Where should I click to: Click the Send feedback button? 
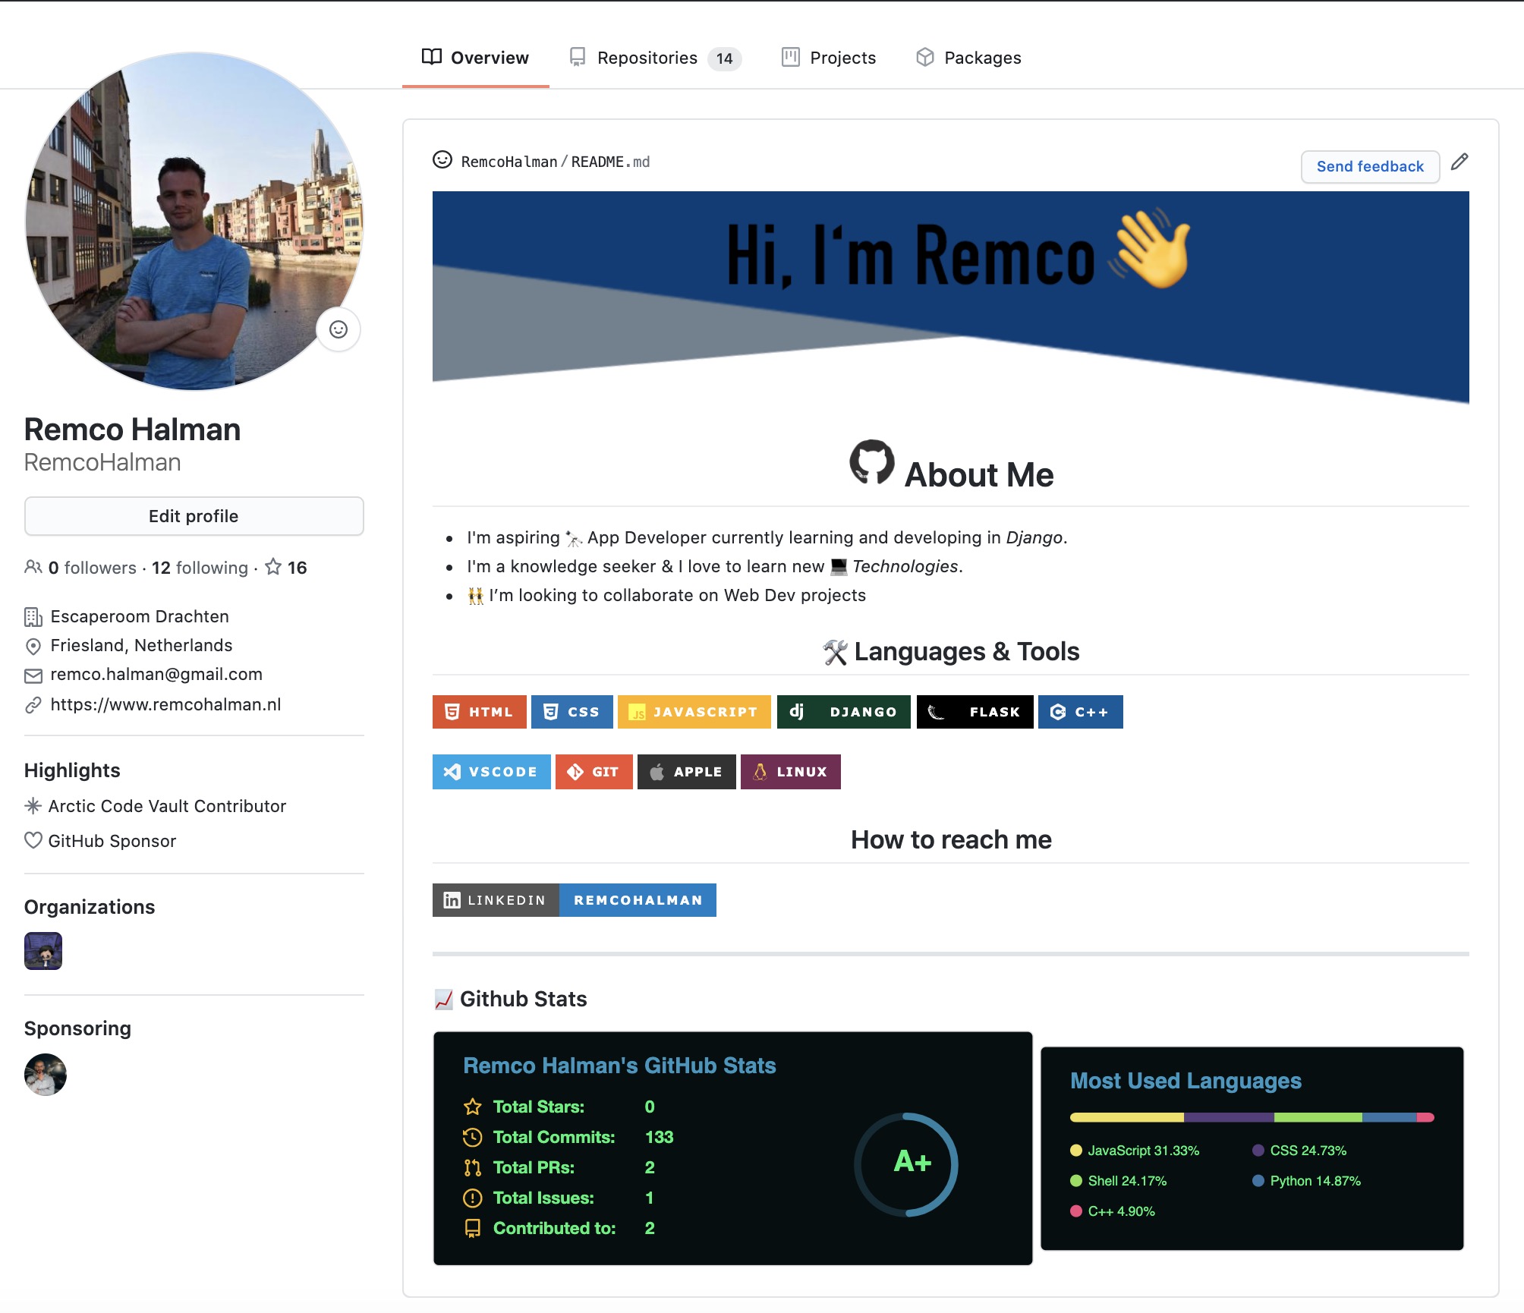tap(1370, 165)
